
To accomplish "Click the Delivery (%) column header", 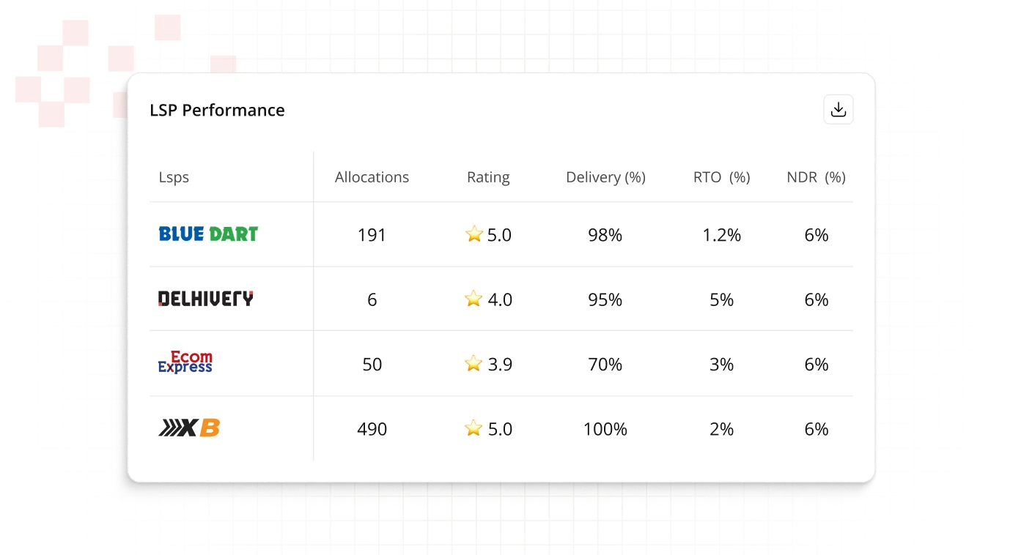I will 605,177.
